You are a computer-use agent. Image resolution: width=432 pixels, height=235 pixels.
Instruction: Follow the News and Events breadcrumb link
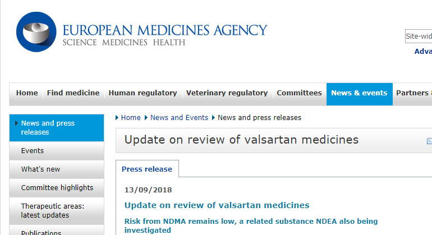pyautogui.click(x=179, y=118)
